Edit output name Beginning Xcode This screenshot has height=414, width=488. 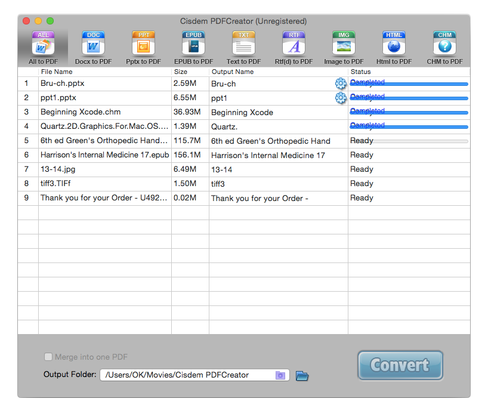242,113
